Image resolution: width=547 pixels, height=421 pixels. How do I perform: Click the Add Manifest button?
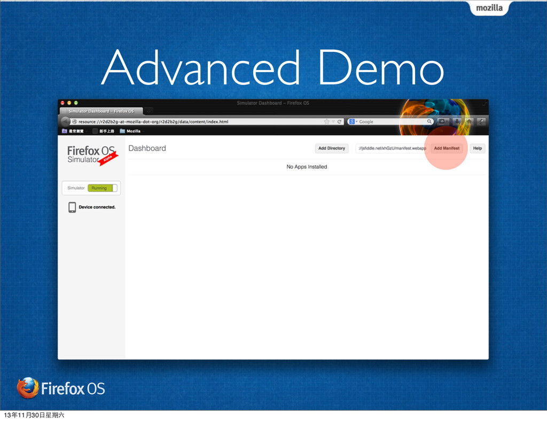447,148
